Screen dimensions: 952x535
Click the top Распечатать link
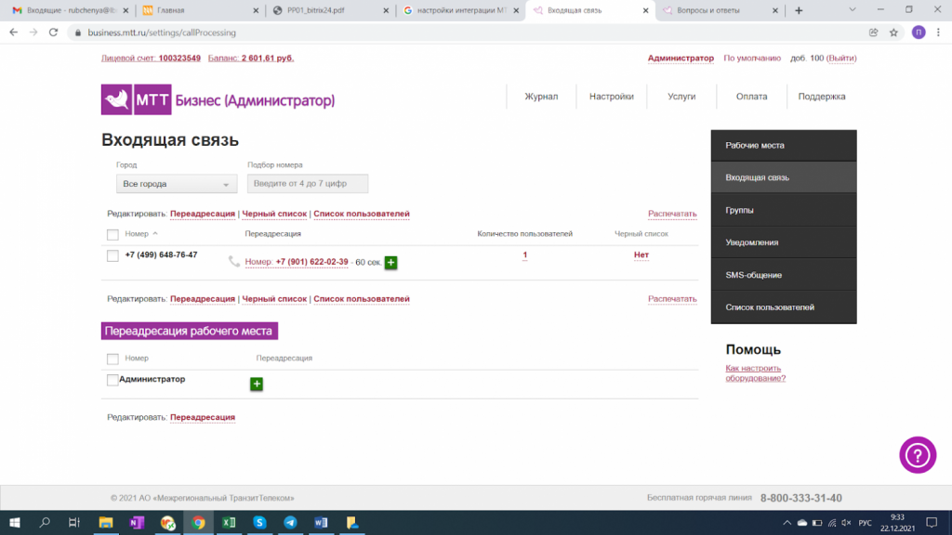coord(671,214)
